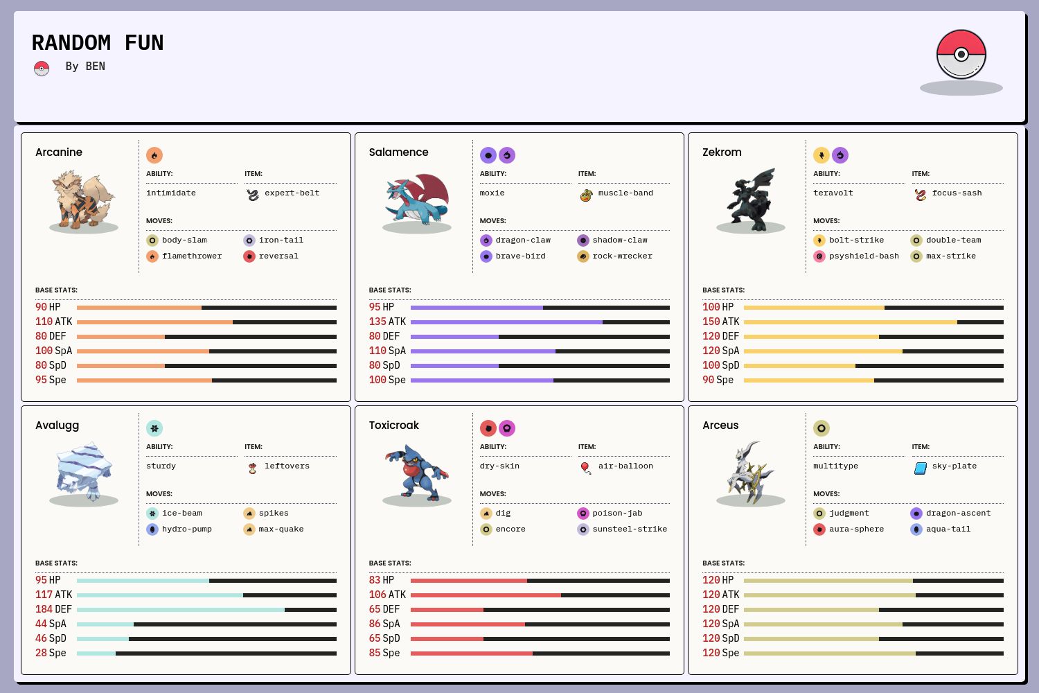Click Arcanine's fire type icon
The width and height of the screenshot is (1039, 693).
click(x=154, y=155)
